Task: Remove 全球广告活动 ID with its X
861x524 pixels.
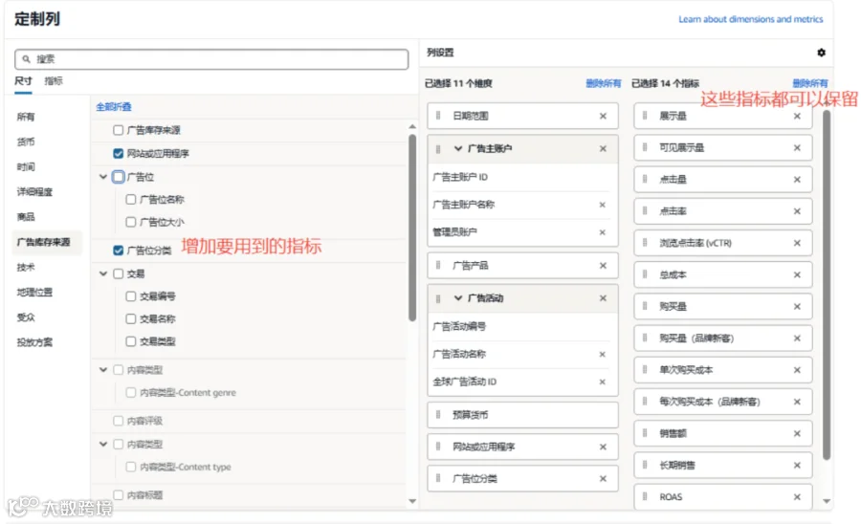Action: coord(603,382)
